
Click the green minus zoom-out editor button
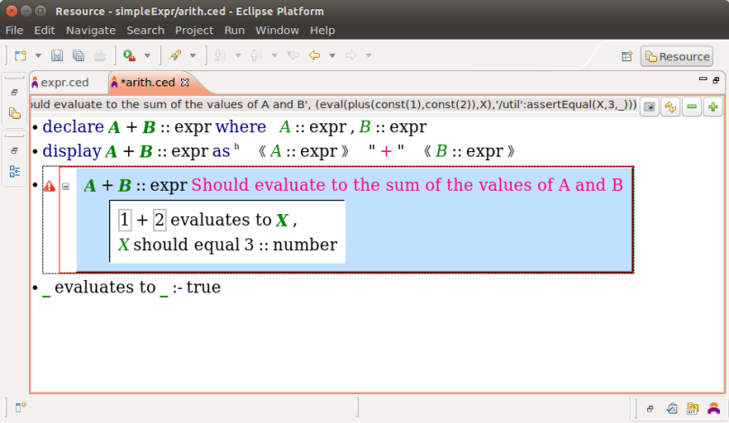click(691, 106)
